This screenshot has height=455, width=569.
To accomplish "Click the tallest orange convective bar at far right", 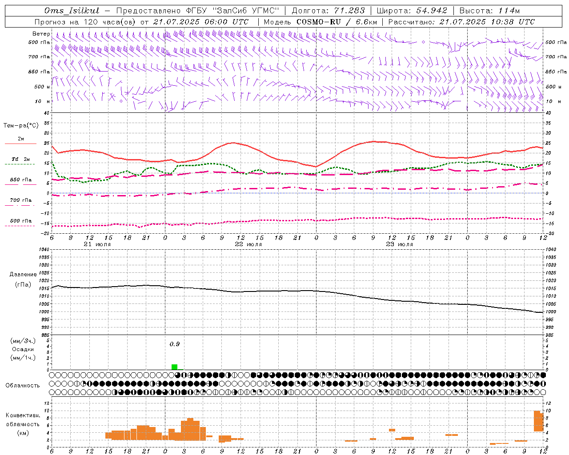I will (537, 421).
